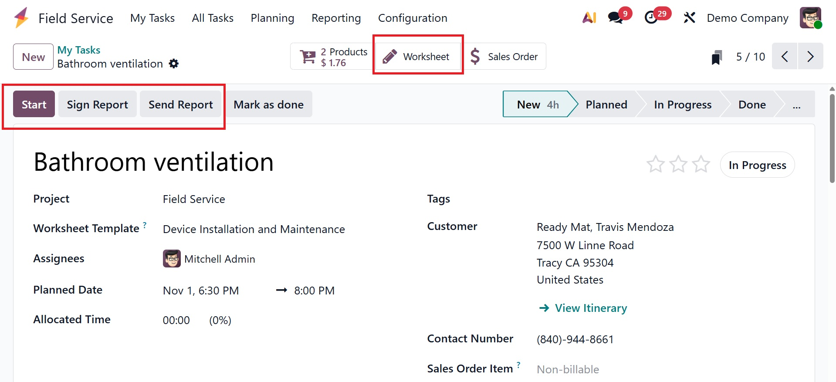Follow the View Itinerary link
The width and height of the screenshot is (836, 382).
click(590, 308)
